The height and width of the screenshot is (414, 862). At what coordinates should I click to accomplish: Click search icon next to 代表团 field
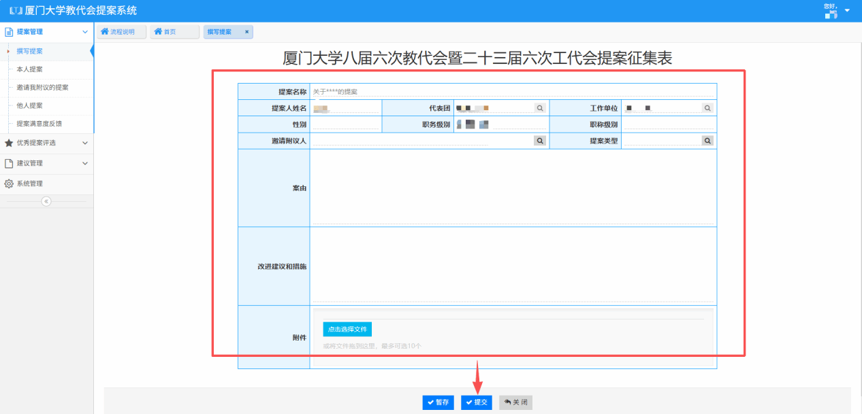(x=539, y=108)
